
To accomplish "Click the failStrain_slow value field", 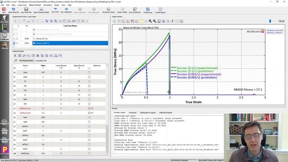I will tap(43, 108).
